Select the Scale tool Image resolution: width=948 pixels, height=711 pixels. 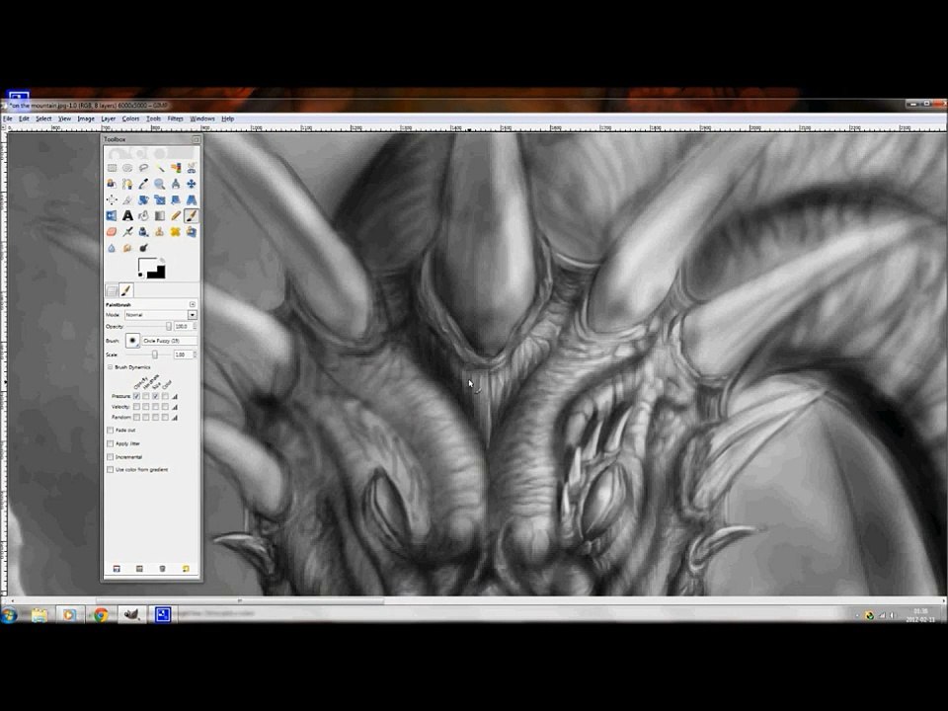pyautogui.click(x=160, y=199)
